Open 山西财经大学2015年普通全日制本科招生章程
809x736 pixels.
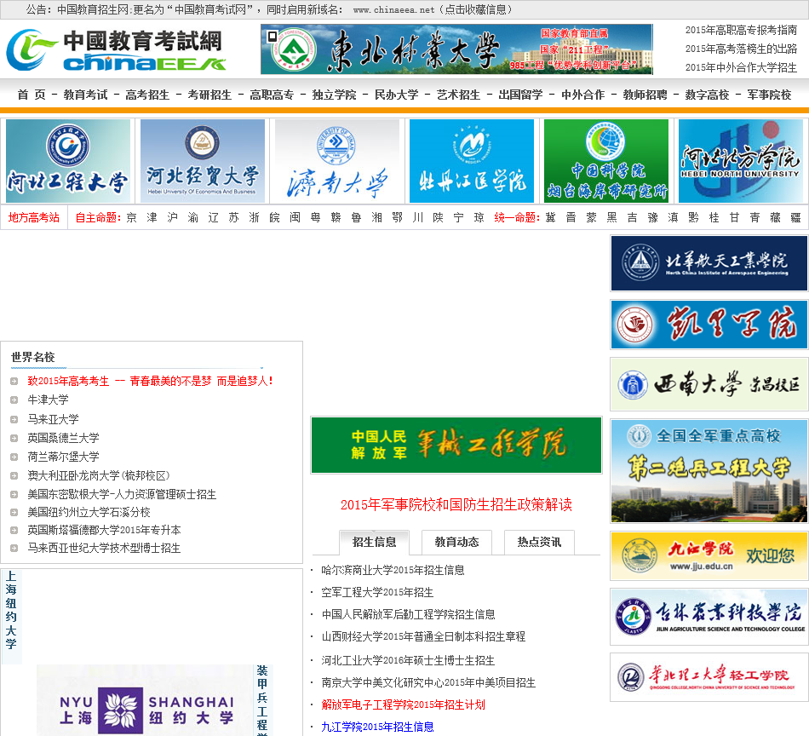click(423, 637)
